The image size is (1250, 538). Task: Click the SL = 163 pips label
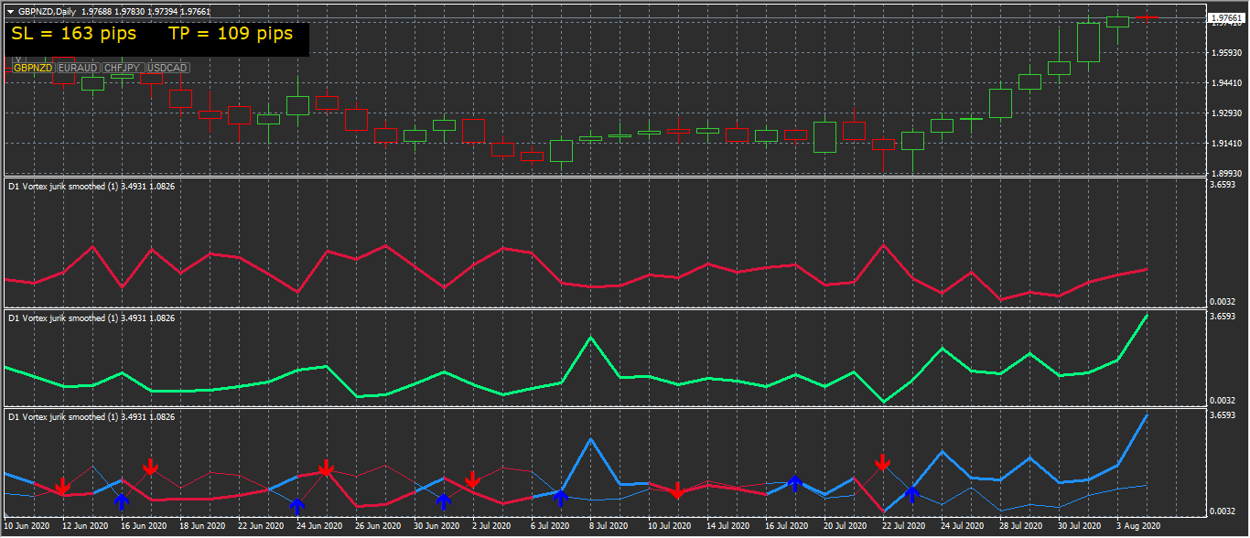pyautogui.click(x=74, y=33)
